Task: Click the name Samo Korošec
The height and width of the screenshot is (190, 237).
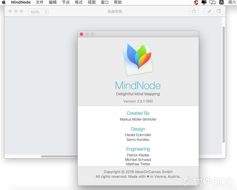Action: coord(138,139)
